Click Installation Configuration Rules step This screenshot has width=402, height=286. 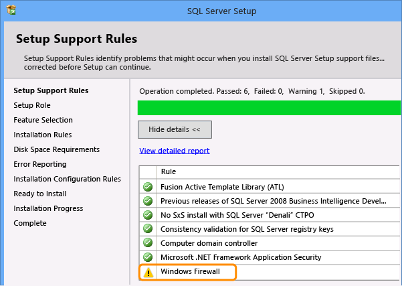tap(67, 179)
